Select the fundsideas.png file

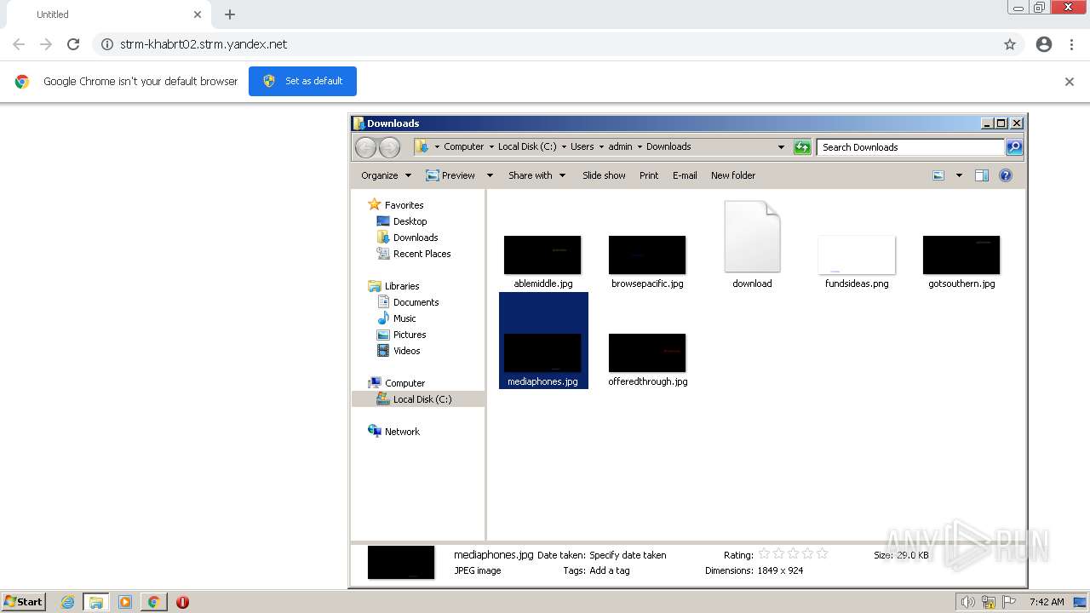[x=857, y=262]
